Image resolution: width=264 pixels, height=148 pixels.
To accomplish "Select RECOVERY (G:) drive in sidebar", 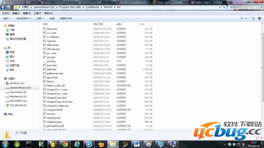I will pos(18,101).
